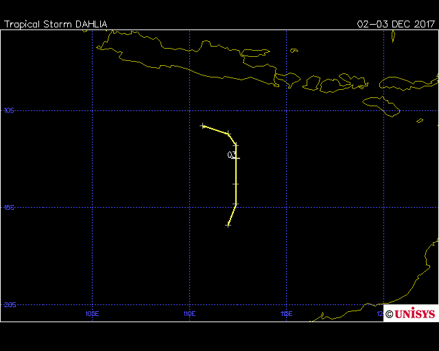Click the 15S latitude label
The width and height of the screenshot is (439, 351).
[x=8, y=207]
